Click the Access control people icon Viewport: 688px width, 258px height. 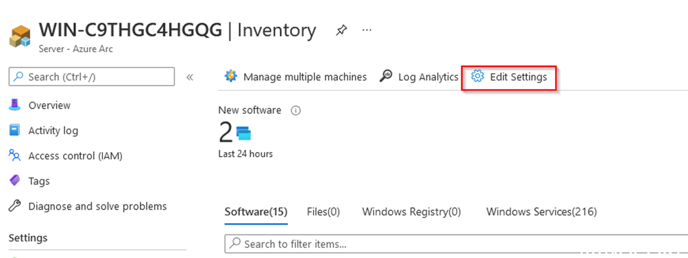coord(15,155)
